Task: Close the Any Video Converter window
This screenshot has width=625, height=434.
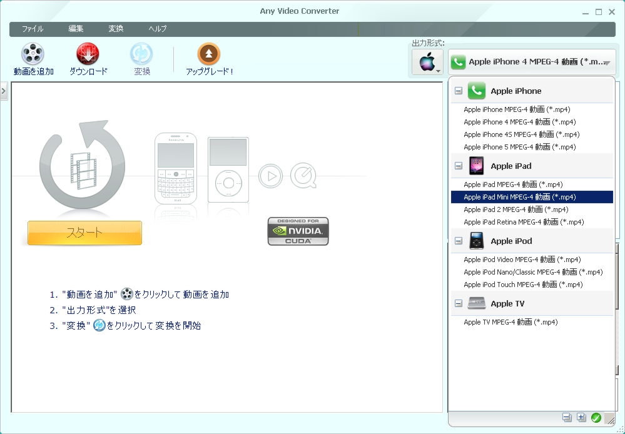Action: (x=612, y=13)
